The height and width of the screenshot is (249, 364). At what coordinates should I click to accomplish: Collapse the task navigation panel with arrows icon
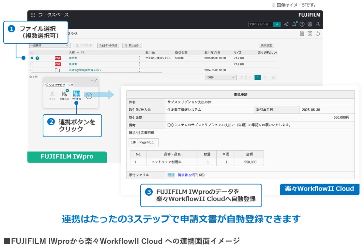pyautogui.click(x=96, y=80)
